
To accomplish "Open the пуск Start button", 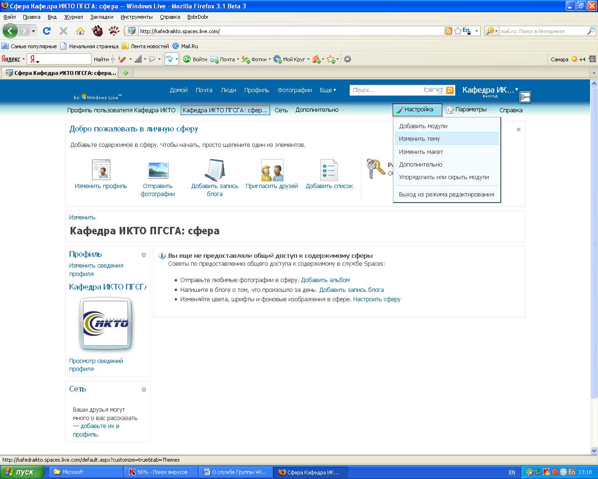I will (x=22, y=472).
